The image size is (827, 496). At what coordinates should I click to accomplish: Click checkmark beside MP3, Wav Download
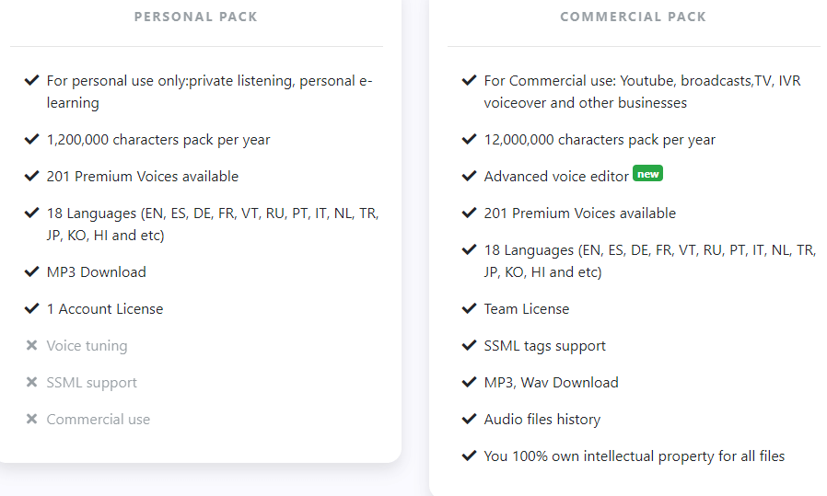click(469, 382)
